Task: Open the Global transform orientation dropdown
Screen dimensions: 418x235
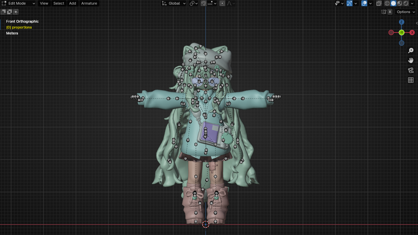Action: click(173, 3)
